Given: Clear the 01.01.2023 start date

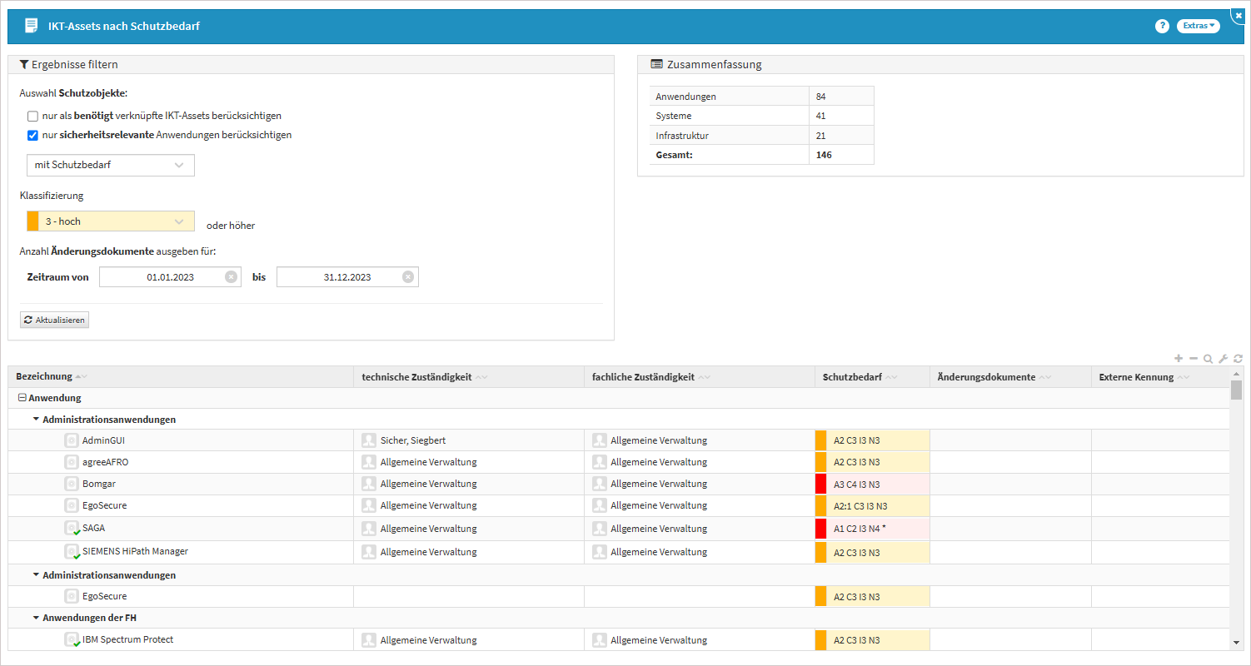Looking at the screenshot, I should (231, 277).
